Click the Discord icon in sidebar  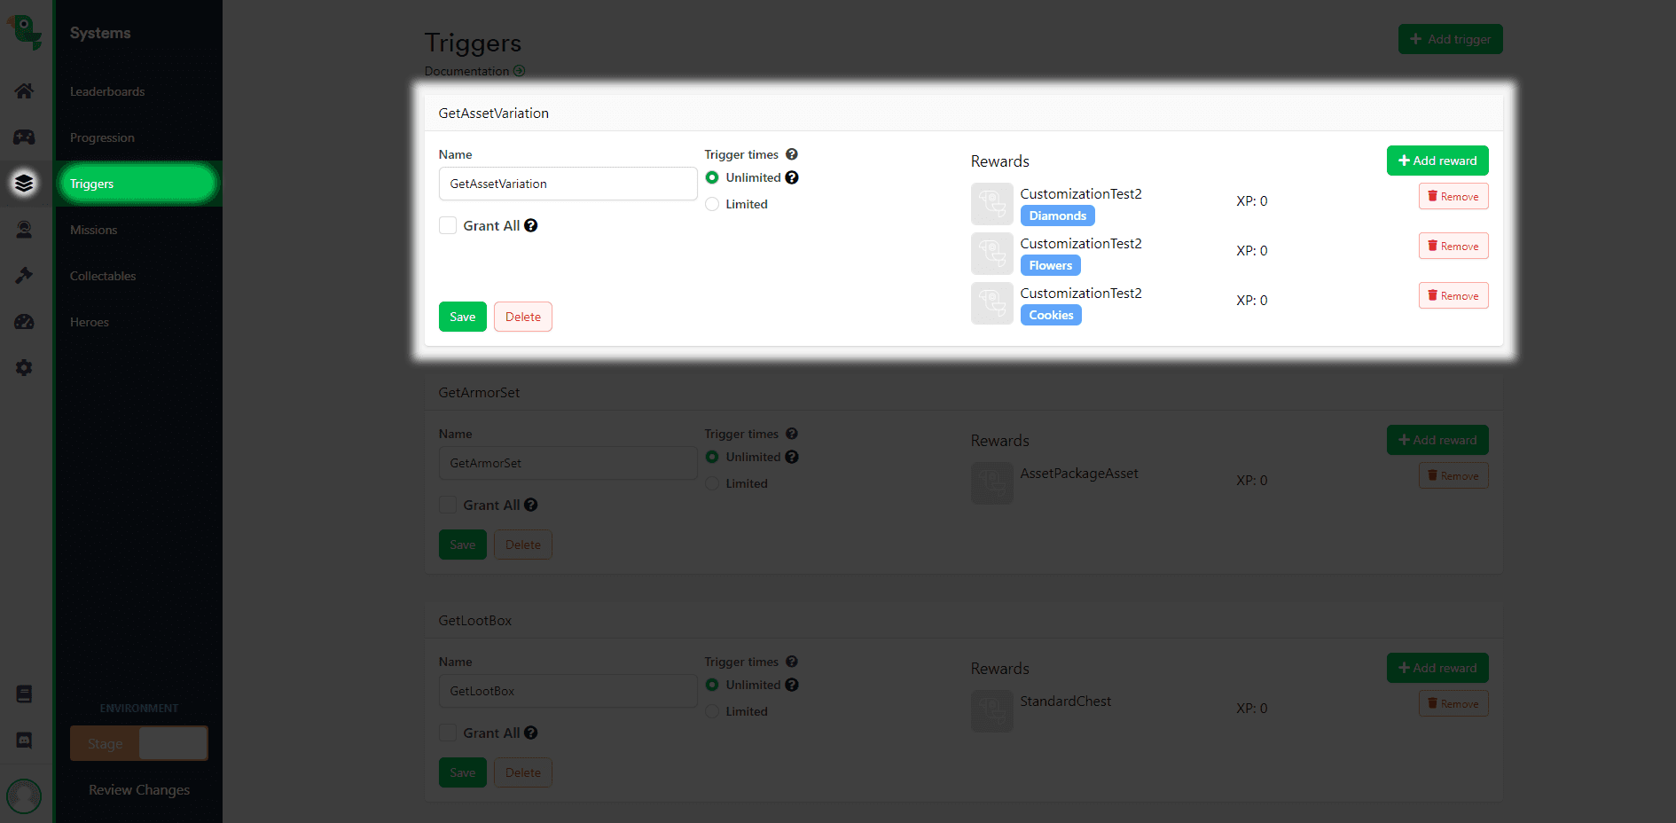click(24, 741)
